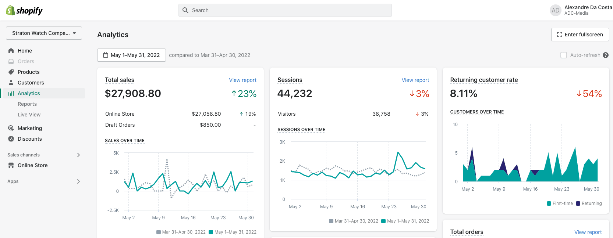Click the Home house icon
Image resolution: width=613 pixels, height=238 pixels.
point(11,51)
